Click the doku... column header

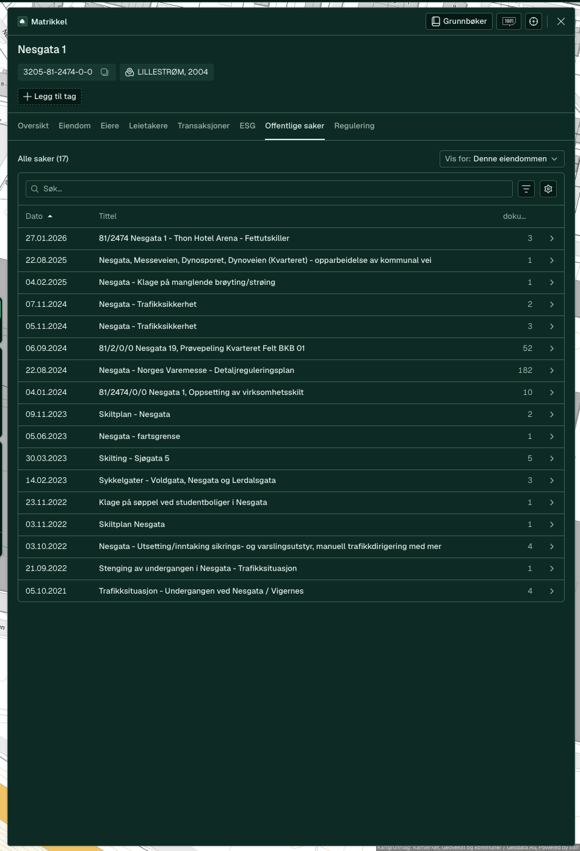(x=514, y=216)
